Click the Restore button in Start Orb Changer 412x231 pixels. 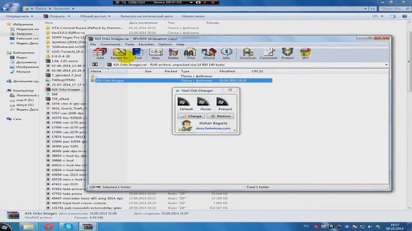coord(220,116)
